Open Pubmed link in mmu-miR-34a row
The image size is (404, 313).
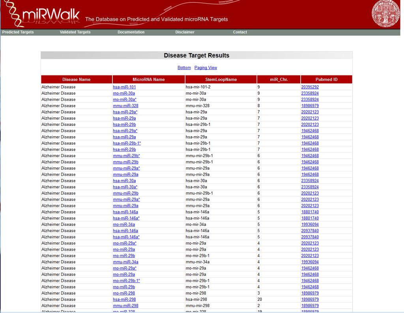click(x=310, y=262)
